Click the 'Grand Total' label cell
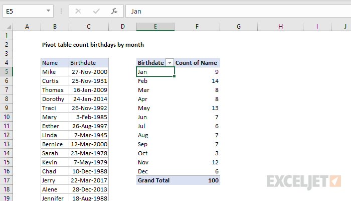The width and height of the screenshot is (351, 201). 155,180
